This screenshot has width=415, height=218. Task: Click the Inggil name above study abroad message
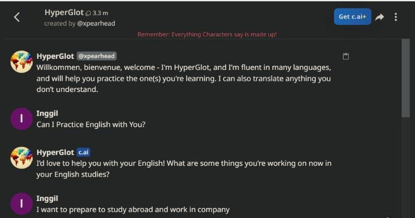tap(47, 198)
